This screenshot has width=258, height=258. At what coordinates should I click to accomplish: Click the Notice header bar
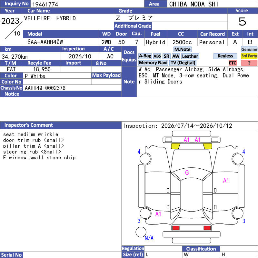[61, 94]
